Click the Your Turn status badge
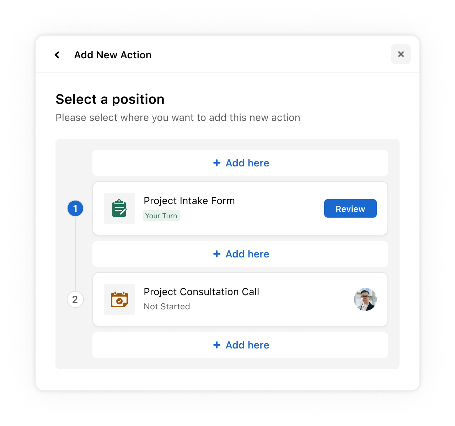The height and width of the screenshot is (426, 455). click(x=161, y=216)
